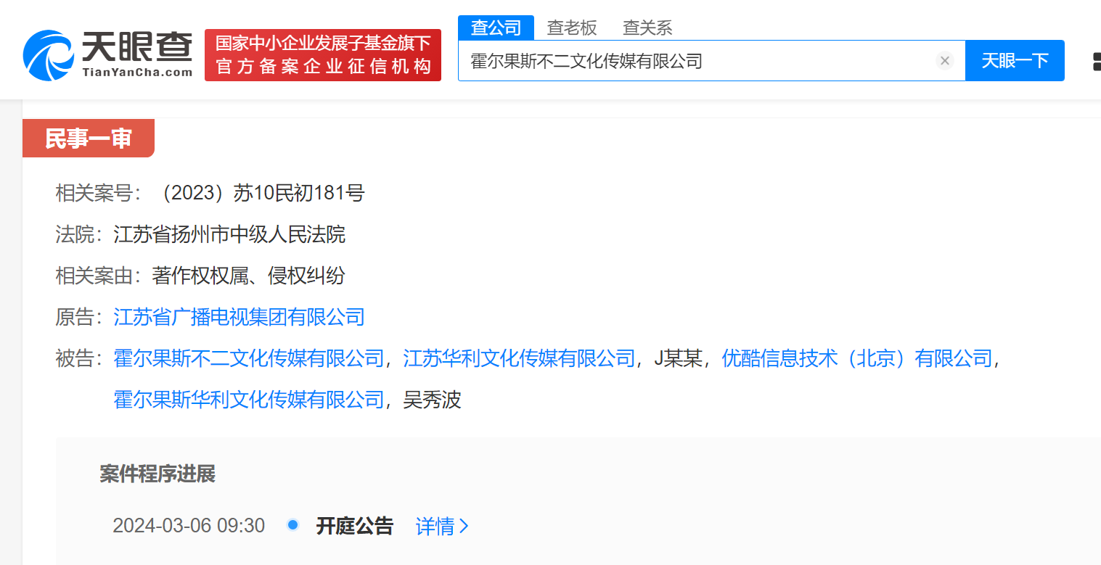Clear the search box with the X icon

tap(944, 61)
